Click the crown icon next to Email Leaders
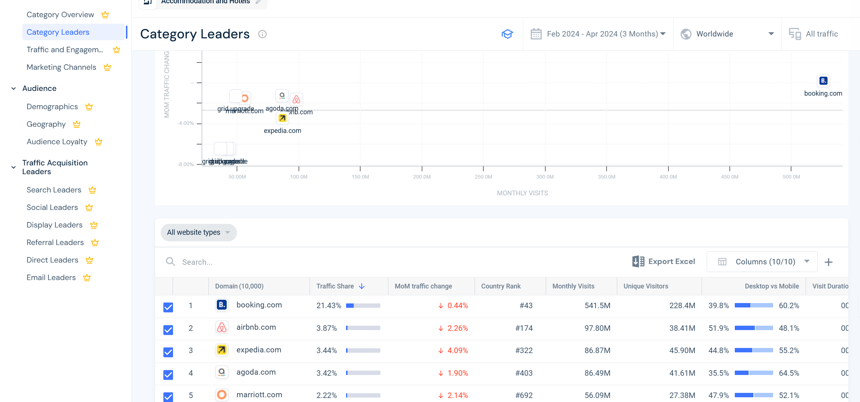 (87, 277)
